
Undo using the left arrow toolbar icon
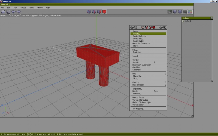[x=13, y=12]
